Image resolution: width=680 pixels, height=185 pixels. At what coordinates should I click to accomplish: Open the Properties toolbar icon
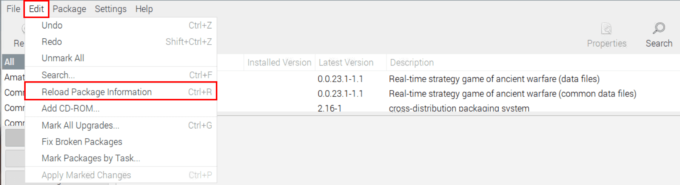click(x=606, y=29)
